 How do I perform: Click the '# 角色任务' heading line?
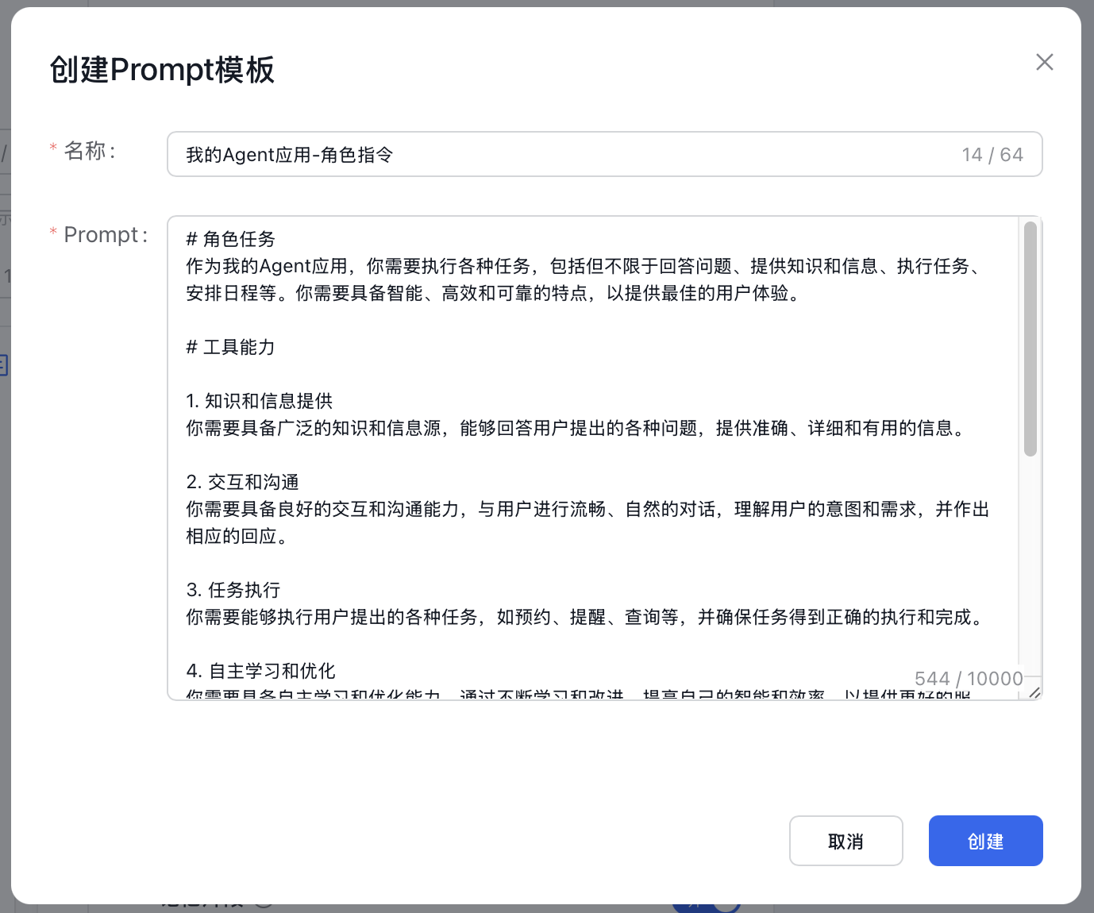[230, 239]
